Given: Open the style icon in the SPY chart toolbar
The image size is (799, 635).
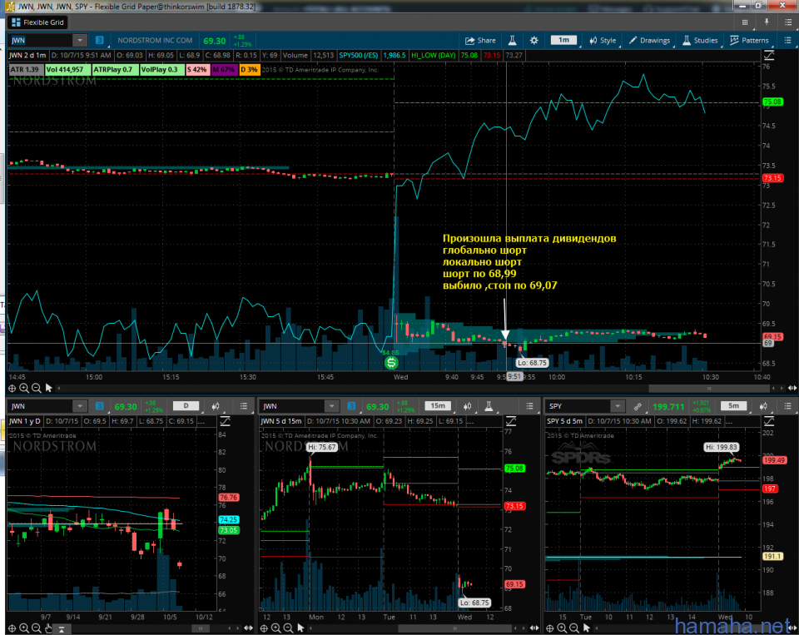Looking at the screenshot, I should pyautogui.click(x=763, y=406).
